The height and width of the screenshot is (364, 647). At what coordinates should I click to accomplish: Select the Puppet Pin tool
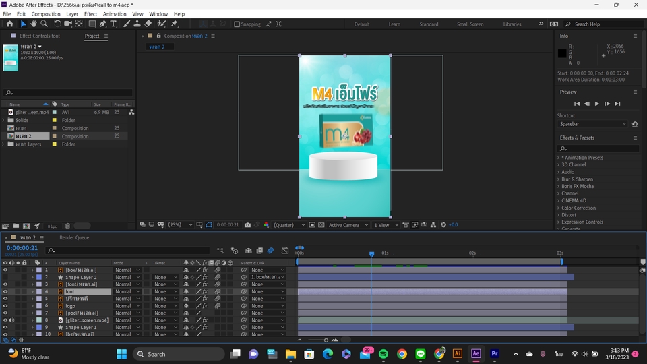tap(174, 24)
